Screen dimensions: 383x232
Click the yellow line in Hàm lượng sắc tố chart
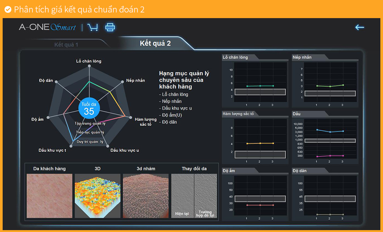click(260, 143)
